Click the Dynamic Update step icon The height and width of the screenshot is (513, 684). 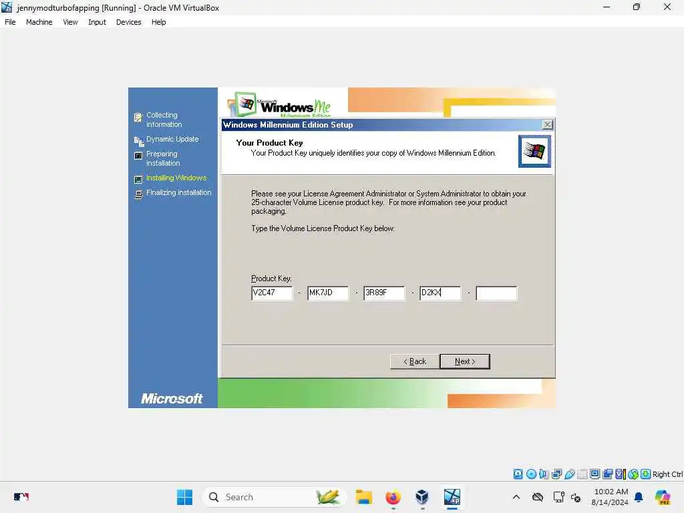pos(138,141)
